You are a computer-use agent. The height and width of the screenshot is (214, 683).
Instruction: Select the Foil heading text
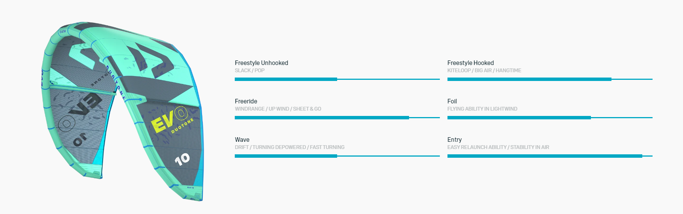pyautogui.click(x=452, y=101)
